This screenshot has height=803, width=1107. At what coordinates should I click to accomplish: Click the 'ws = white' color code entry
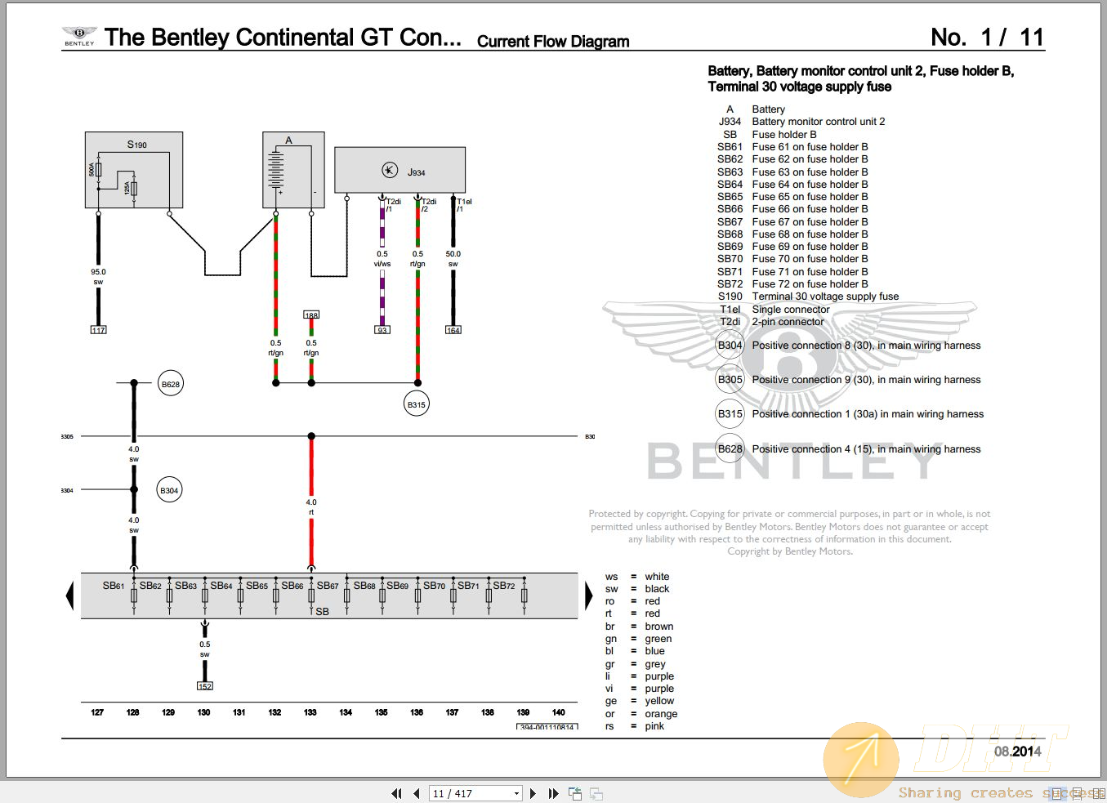637,576
